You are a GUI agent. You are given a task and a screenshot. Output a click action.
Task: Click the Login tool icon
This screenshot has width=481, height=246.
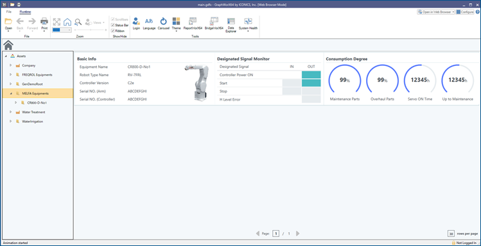pos(136,21)
